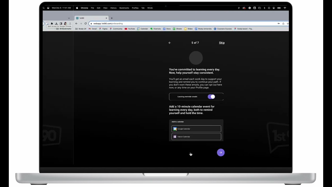This screenshot has width=332, height=187.
Task: Click browser back arrow
Action: tap(76, 24)
